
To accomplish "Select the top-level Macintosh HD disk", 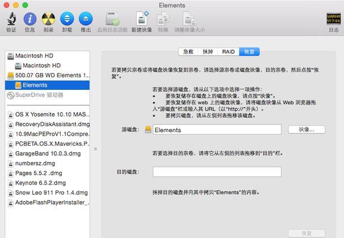I will pyautogui.click(x=47, y=56).
